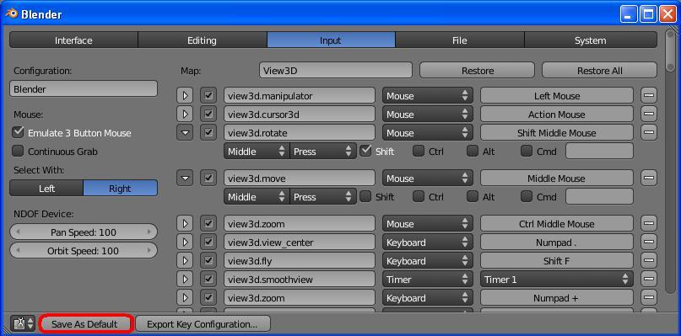Open the File tab
This screenshot has width=681, height=336.
coord(460,40)
